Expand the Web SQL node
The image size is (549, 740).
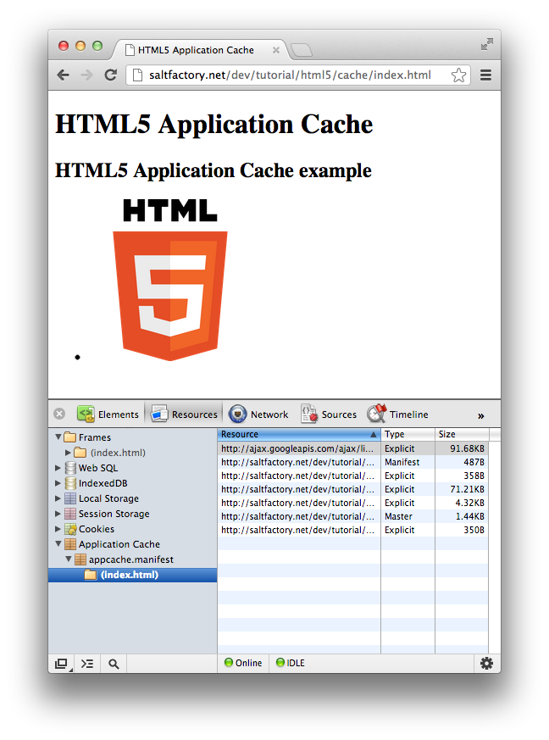pyautogui.click(x=58, y=468)
